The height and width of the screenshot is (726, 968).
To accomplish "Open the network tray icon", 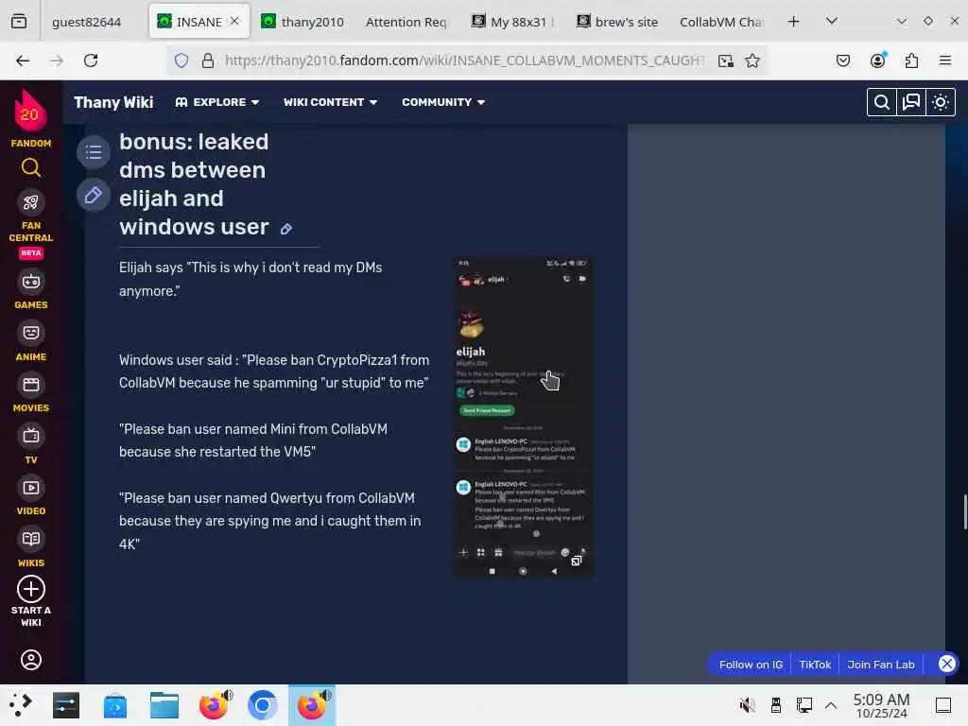I will pos(804,705).
